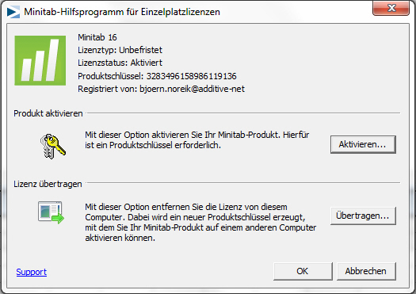Screen dimensions: 416x294
Task: Cancel with the Abbrechen button
Action: click(366, 271)
